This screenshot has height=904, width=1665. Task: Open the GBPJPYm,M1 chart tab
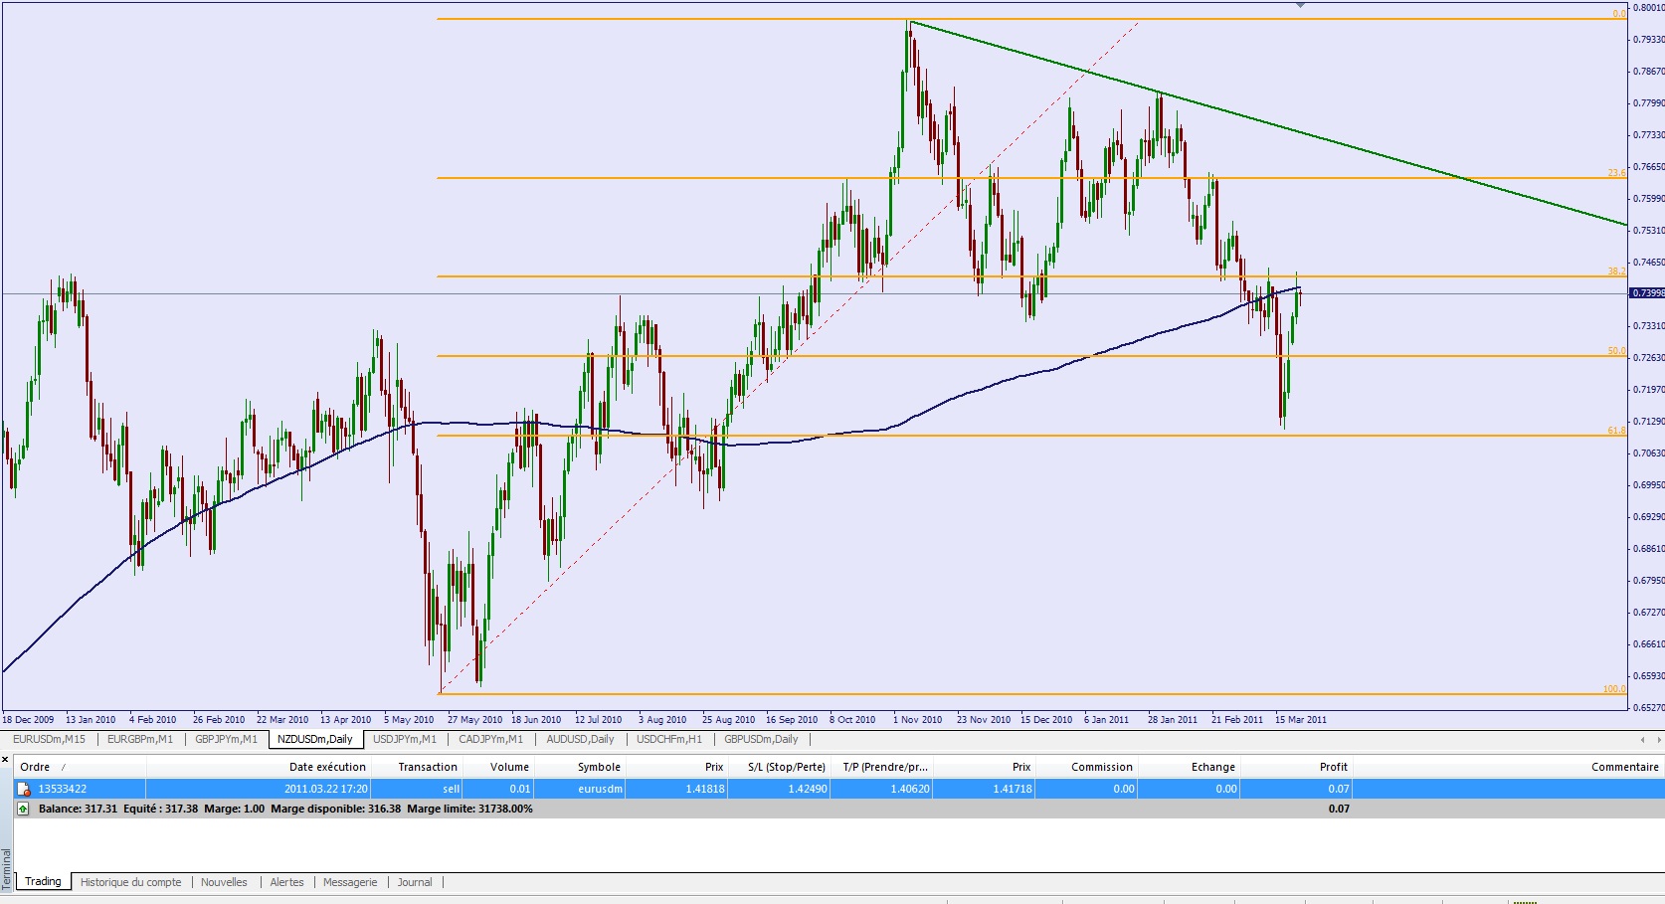pyautogui.click(x=226, y=739)
